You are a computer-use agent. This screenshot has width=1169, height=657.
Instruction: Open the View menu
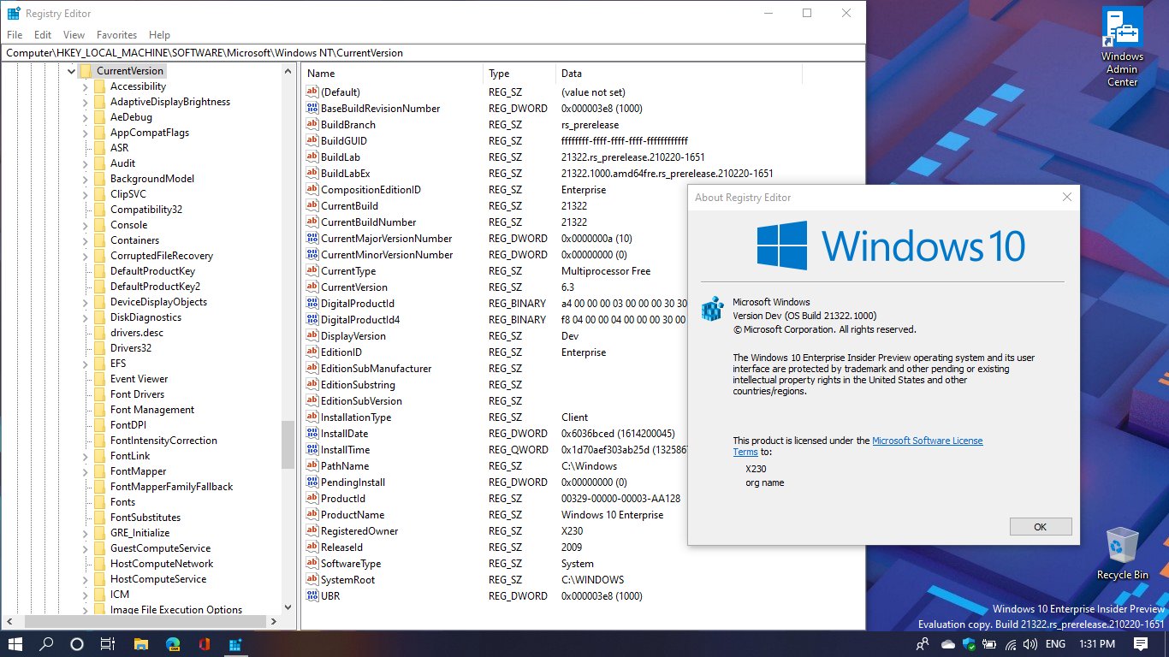pyautogui.click(x=74, y=35)
